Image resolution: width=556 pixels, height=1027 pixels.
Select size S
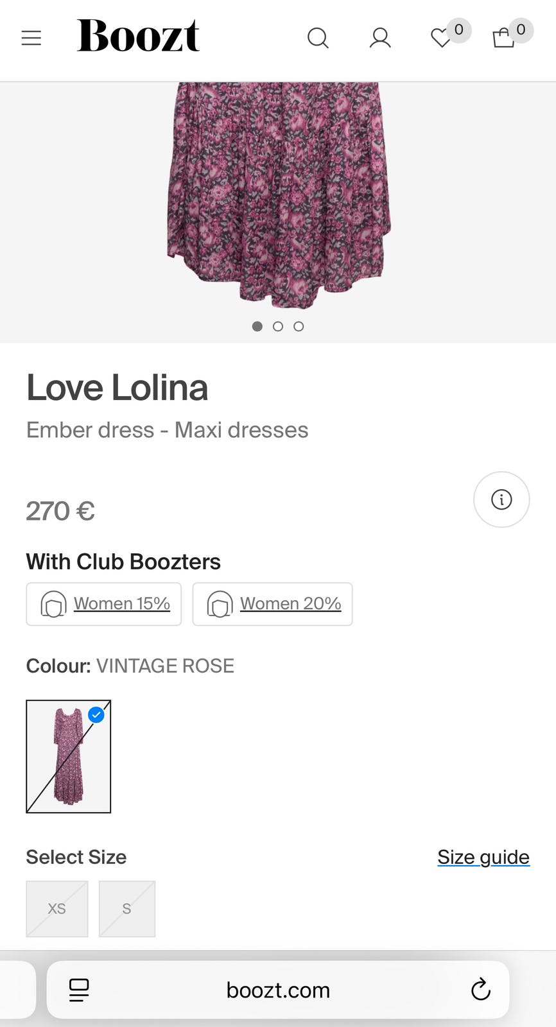click(x=127, y=908)
